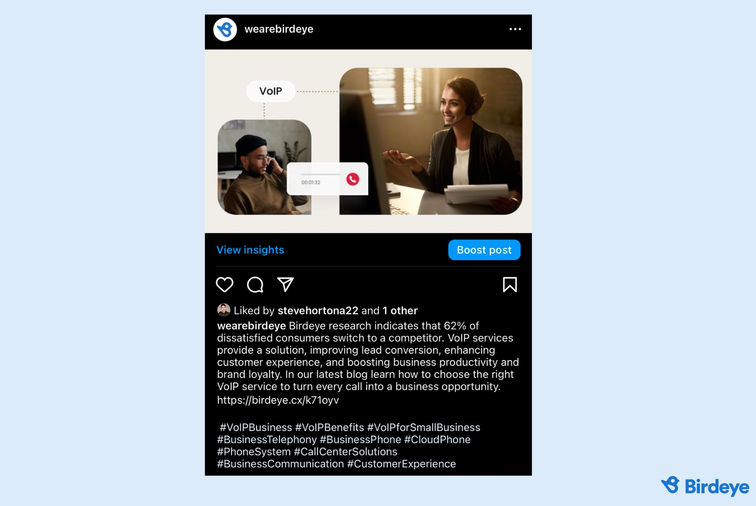Viewport: 756px width, 506px height.
Task: Open the wearebirdeye username in the header
Action: pos(279,29)
